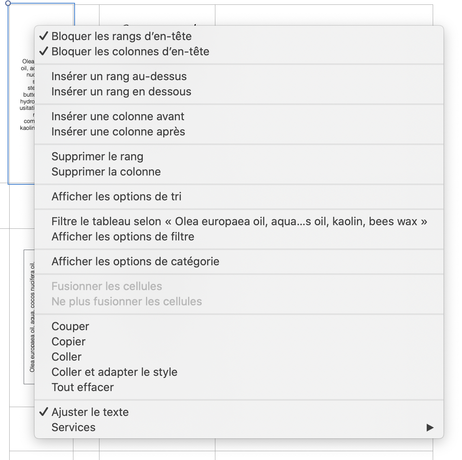This screenshot has width=462, height=460.
Task: Toggle Bloquer les colonnes d'en-tête option
Action: (x=130, y=52)
